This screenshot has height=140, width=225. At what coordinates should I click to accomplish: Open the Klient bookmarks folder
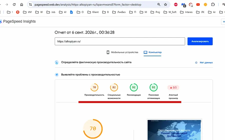click(93, 12)
